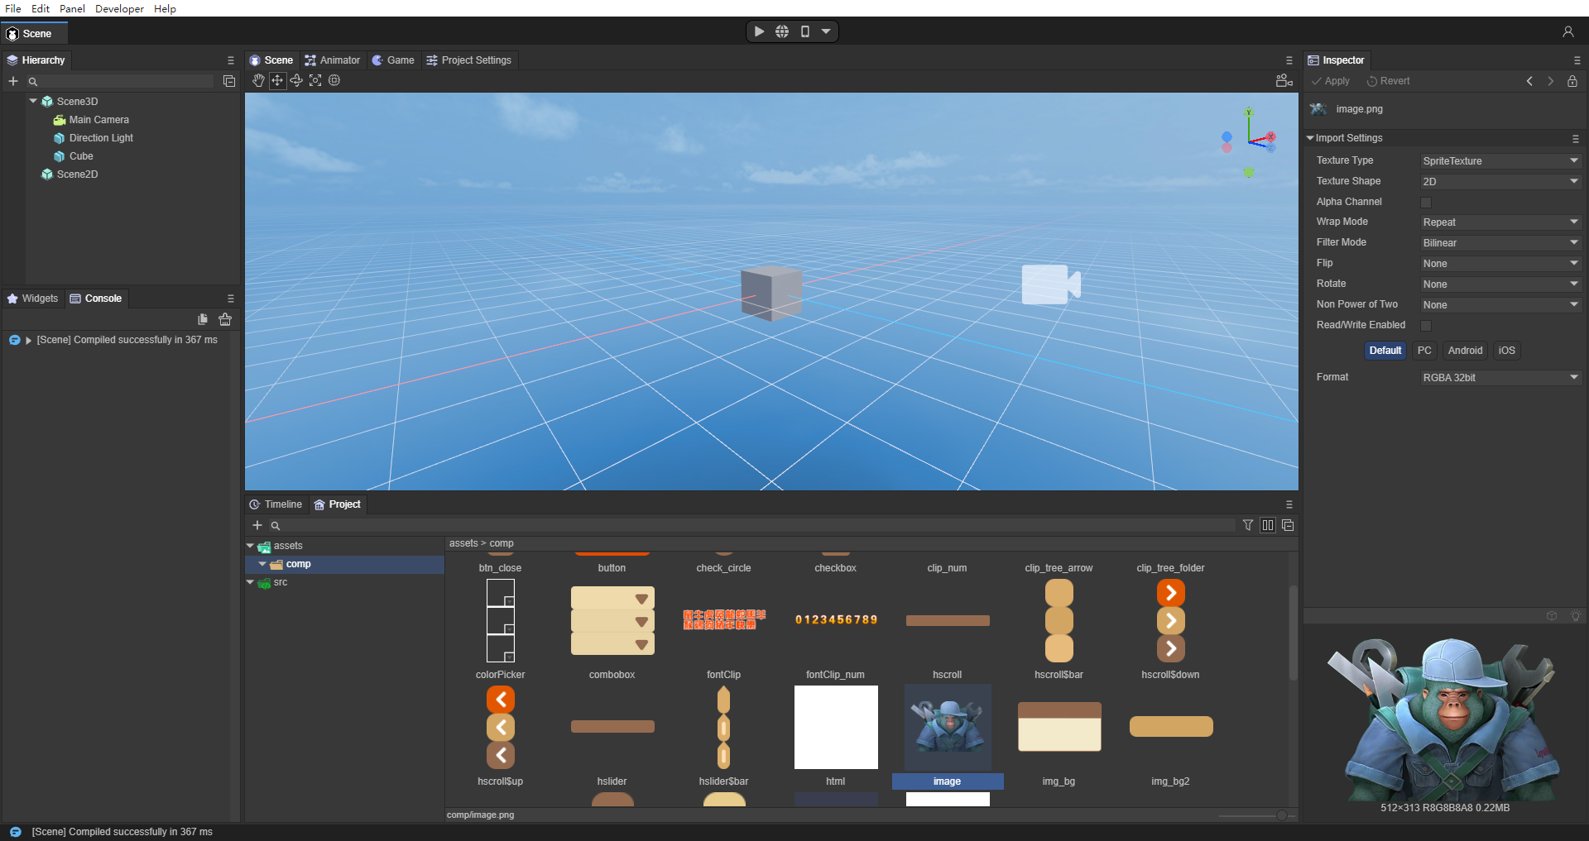Enable the Alpha Channel checkbox
The width and height of the screenshot is (1589, 841).
[1426, 203]
